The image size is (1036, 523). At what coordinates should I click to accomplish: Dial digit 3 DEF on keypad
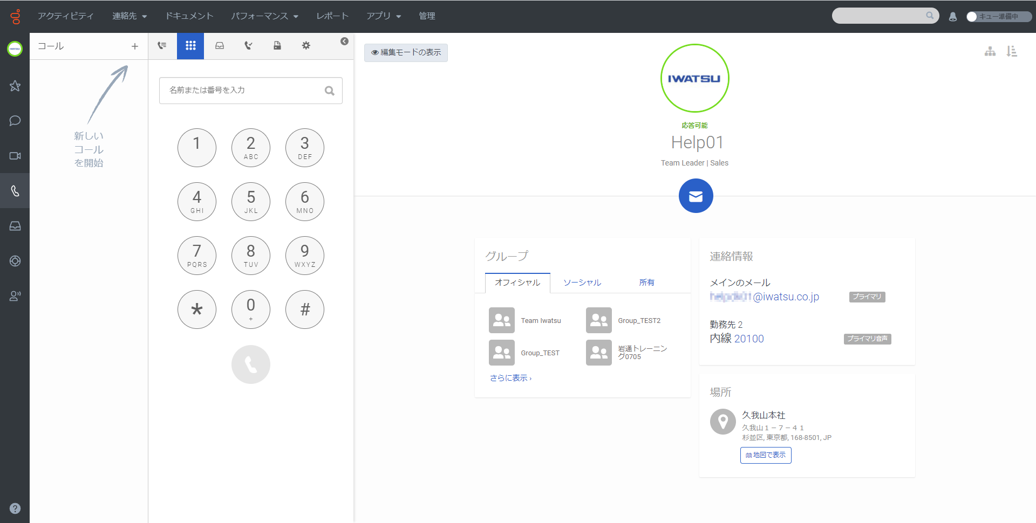click(x=305, y=148)
